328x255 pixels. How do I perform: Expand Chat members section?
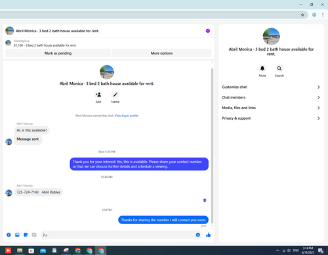pos(271,97)
